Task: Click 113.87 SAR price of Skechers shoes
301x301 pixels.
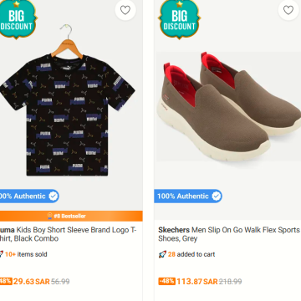Action: [197, 282]
